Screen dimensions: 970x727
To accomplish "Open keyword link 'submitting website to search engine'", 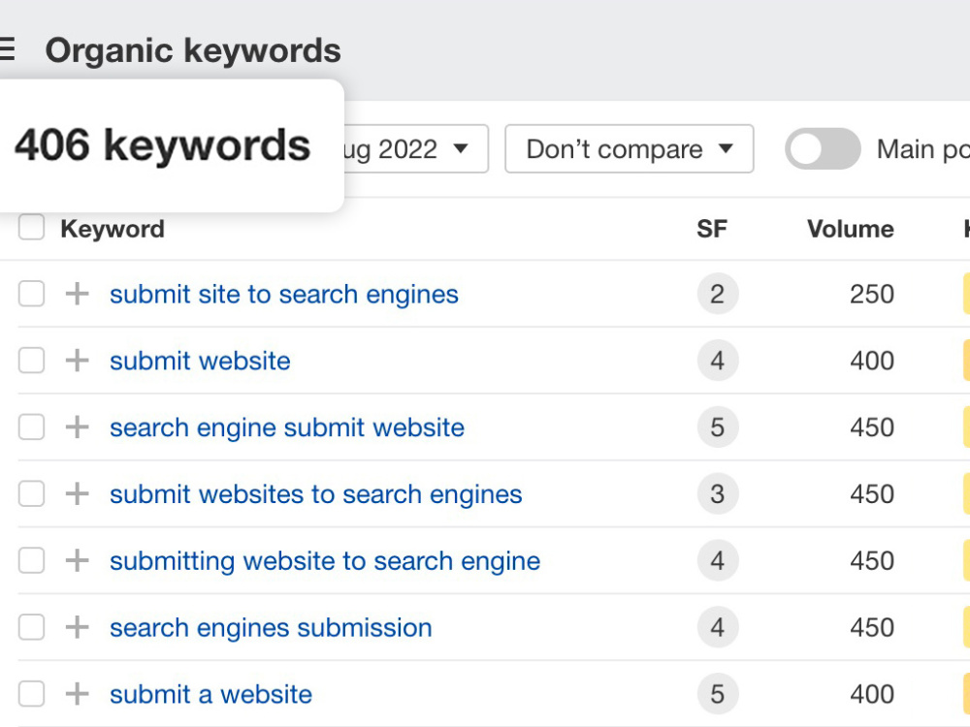I will click(325, 561).
